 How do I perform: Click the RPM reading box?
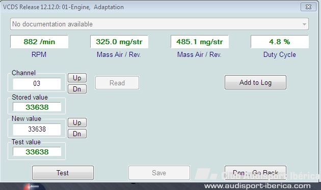39,42
